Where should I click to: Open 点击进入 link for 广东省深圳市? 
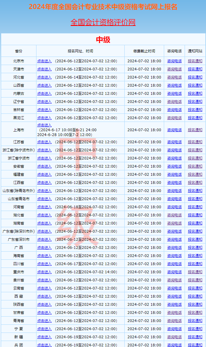click(44, 240)
